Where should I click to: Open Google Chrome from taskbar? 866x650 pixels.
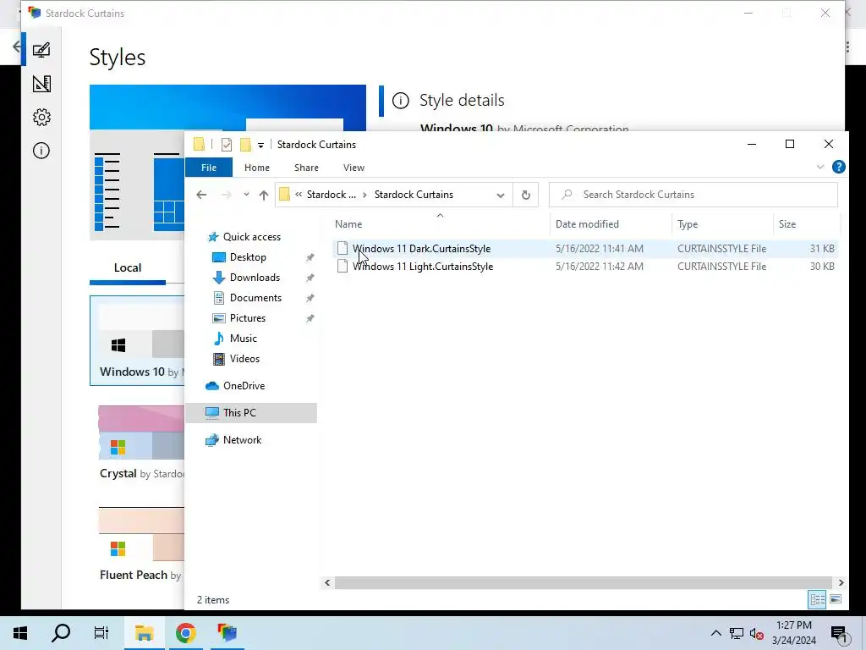(185, 633)
